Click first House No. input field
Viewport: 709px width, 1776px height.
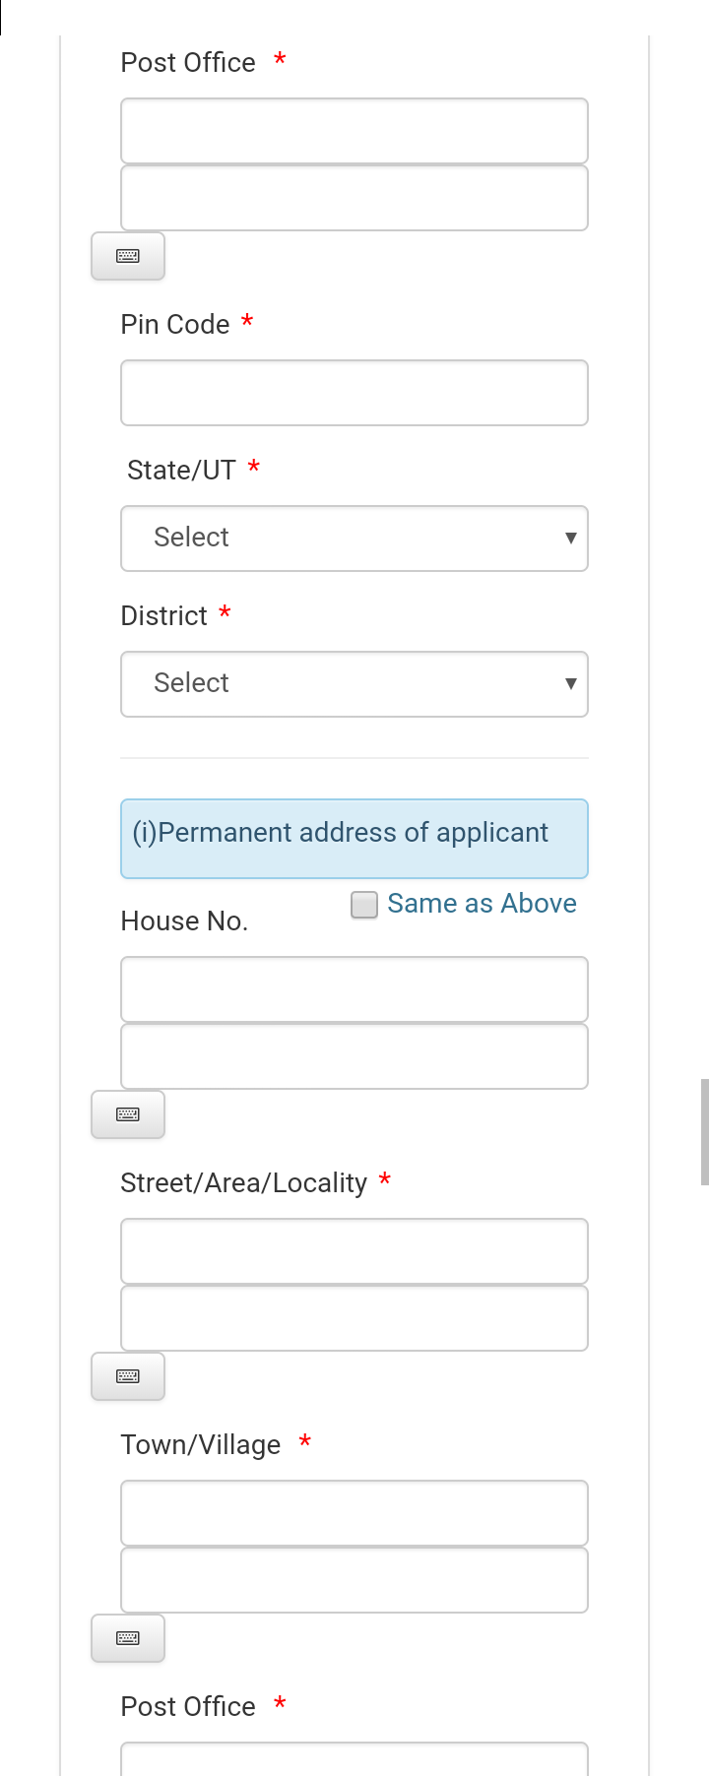click(x=354, y=989)
